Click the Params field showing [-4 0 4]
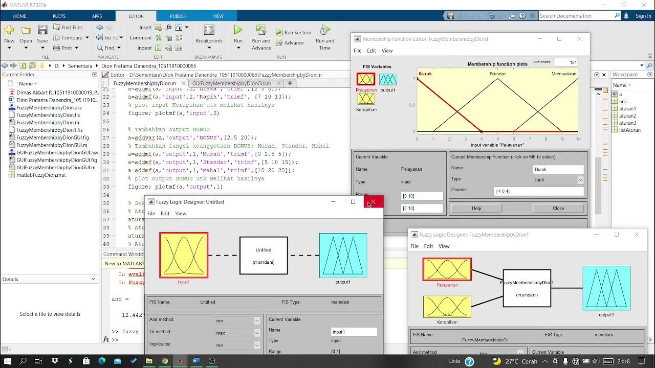This screenshot has width=655, height=368. 539,191
